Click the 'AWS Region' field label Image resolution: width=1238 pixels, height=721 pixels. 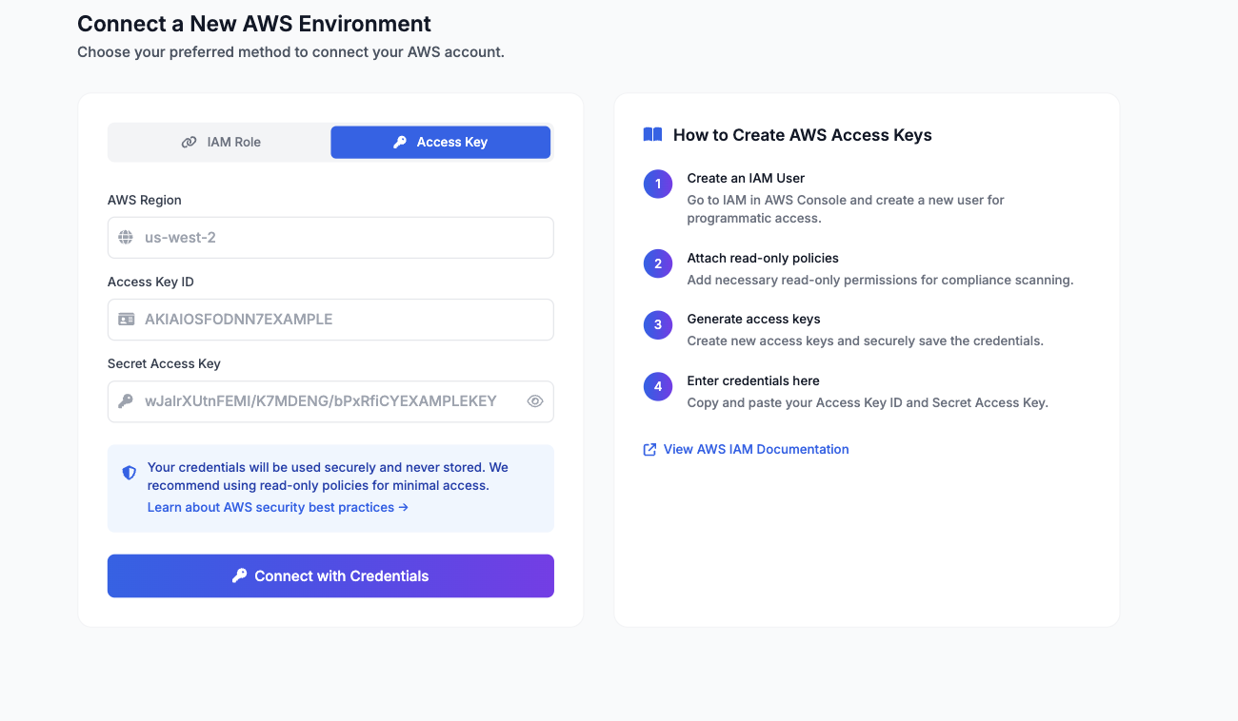145,201
